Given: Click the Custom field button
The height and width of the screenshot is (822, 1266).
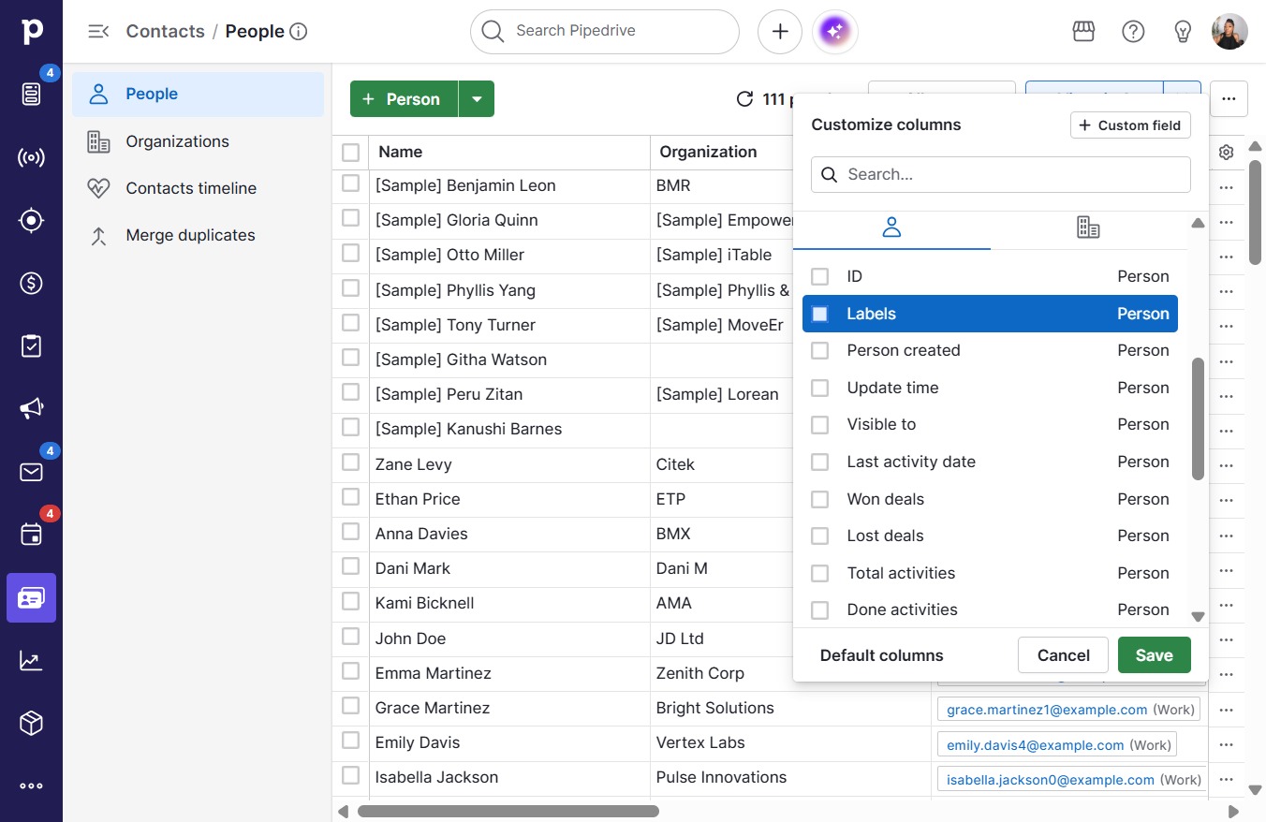Looking at the screenshot, I should click(1130, 125).
